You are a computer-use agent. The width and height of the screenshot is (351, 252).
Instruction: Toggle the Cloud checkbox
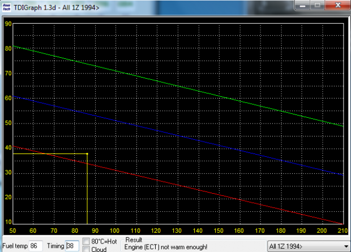point(86,249)
